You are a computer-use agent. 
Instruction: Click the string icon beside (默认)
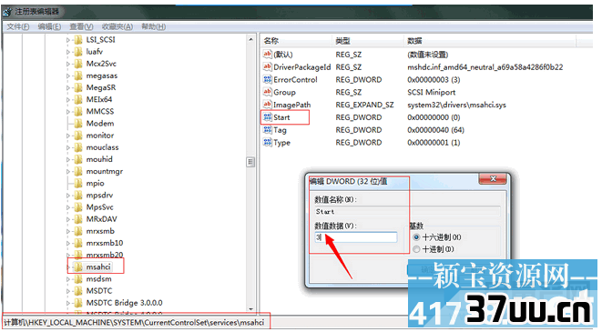coord(267,55)
